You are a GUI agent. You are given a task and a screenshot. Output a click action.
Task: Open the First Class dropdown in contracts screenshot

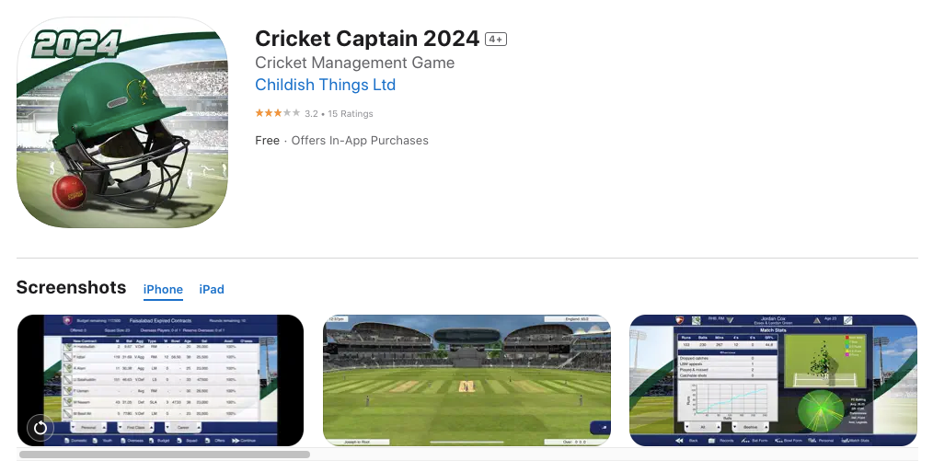(135, 427)
